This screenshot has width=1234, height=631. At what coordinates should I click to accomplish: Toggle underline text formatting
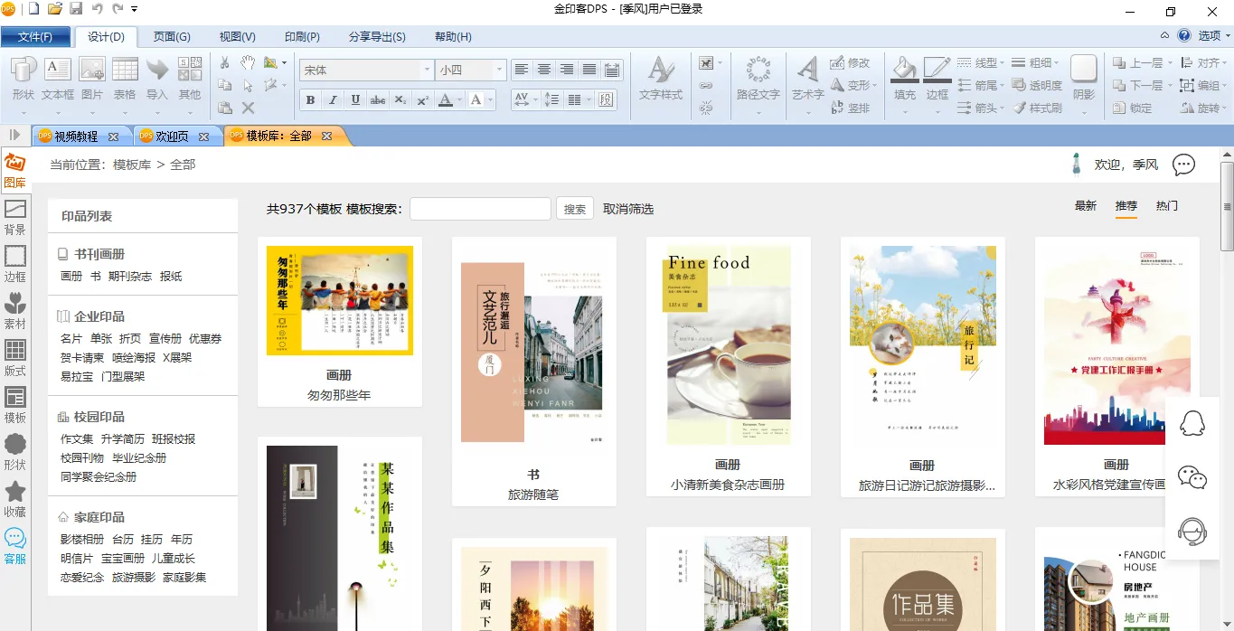pos(355,100)
